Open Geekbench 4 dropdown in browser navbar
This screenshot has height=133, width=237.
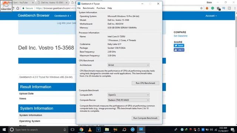[x=63, y=16]
